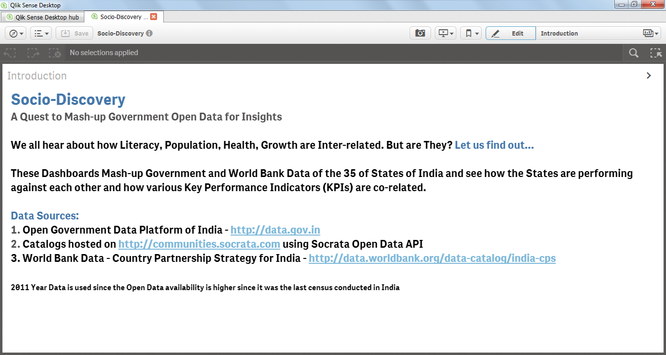Viewport: 666px width, 355px height.
Task: Take a snapshot with the camera icon
Action: pyautogui.click(x=420, y=33)
